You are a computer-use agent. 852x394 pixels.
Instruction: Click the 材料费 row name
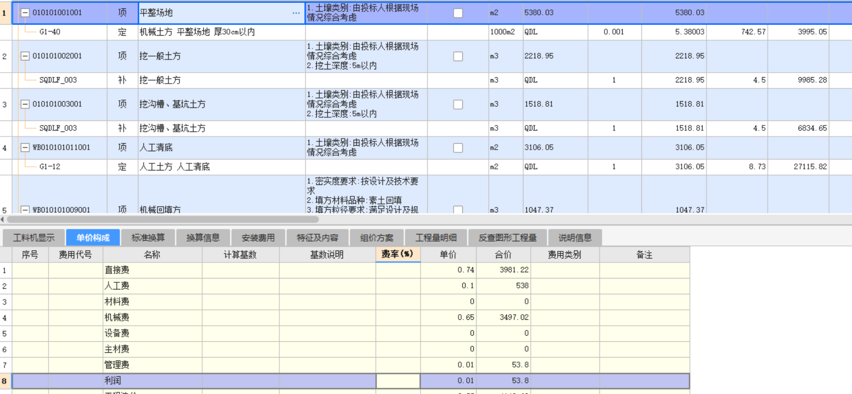click(117, 302)
